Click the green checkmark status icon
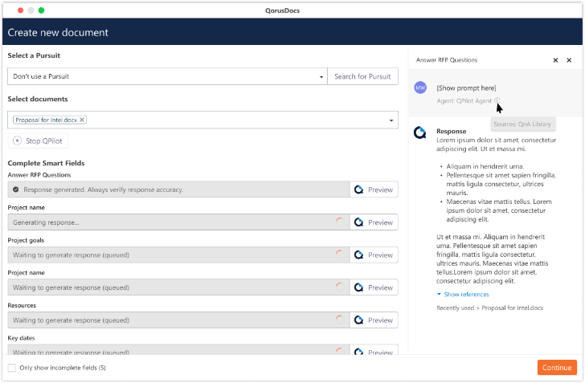This screenshot has height=383, width=585. point(16,189)
